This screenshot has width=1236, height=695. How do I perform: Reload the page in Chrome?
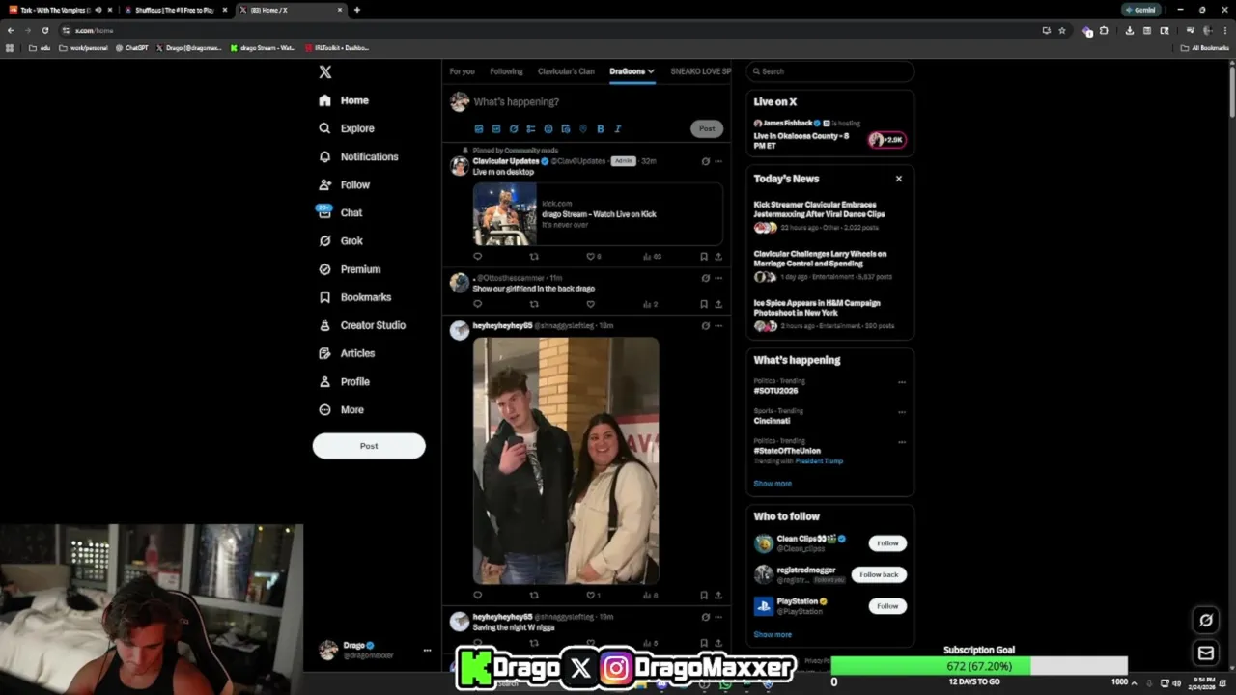44,30
